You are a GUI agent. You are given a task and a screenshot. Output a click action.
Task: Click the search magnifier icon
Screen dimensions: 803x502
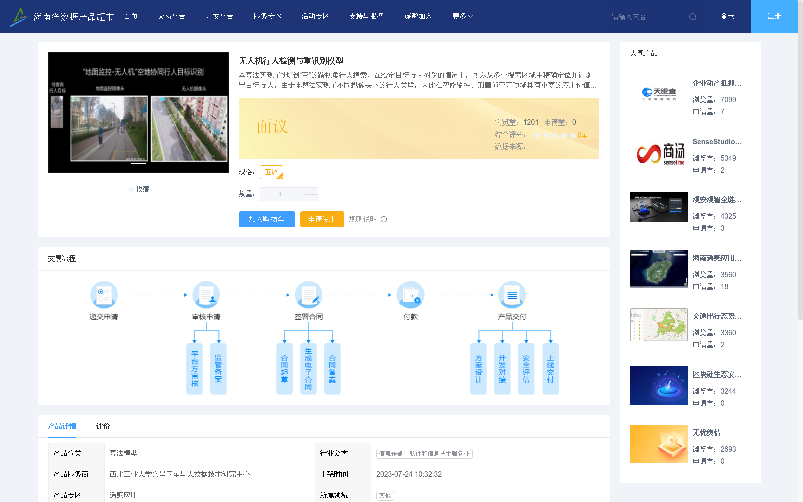(693, 17)
